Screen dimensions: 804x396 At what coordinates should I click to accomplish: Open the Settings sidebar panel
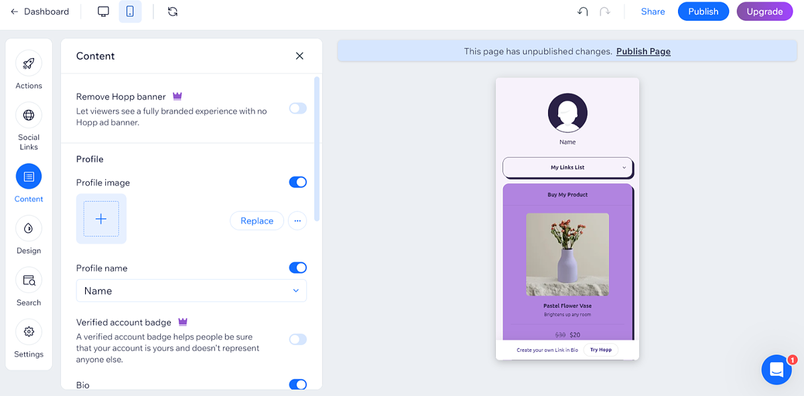(x=29, y=338)
